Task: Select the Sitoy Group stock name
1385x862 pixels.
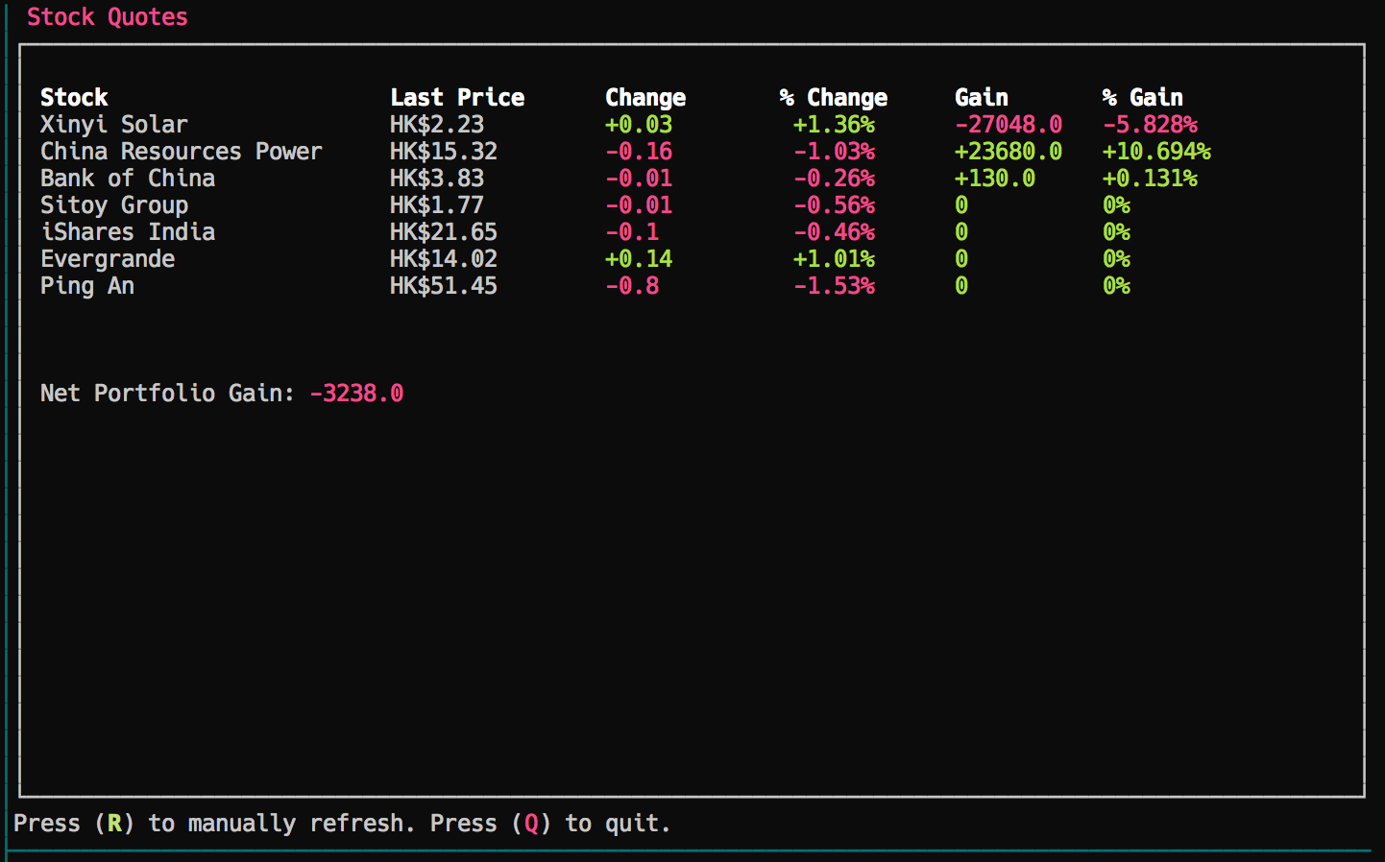Action: pos(114,205)
